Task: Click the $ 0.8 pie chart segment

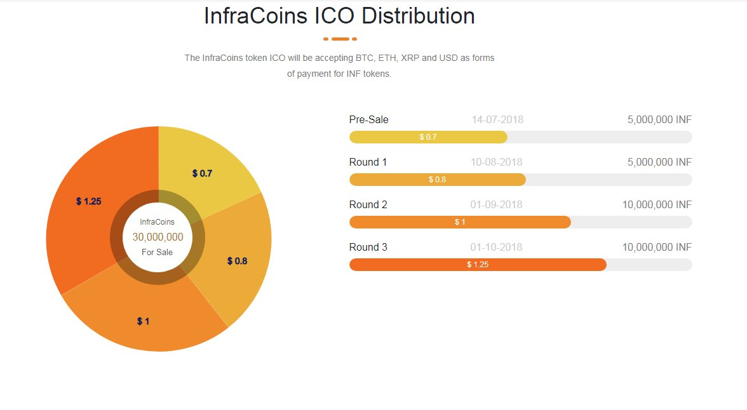Action: pyautogui.click(x=236, y=260)
